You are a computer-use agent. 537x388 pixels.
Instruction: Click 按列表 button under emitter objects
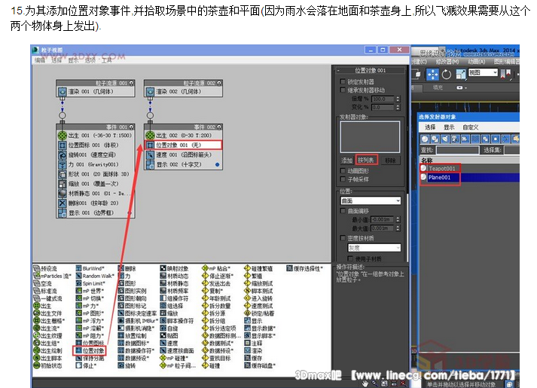(x=366, y=160)
